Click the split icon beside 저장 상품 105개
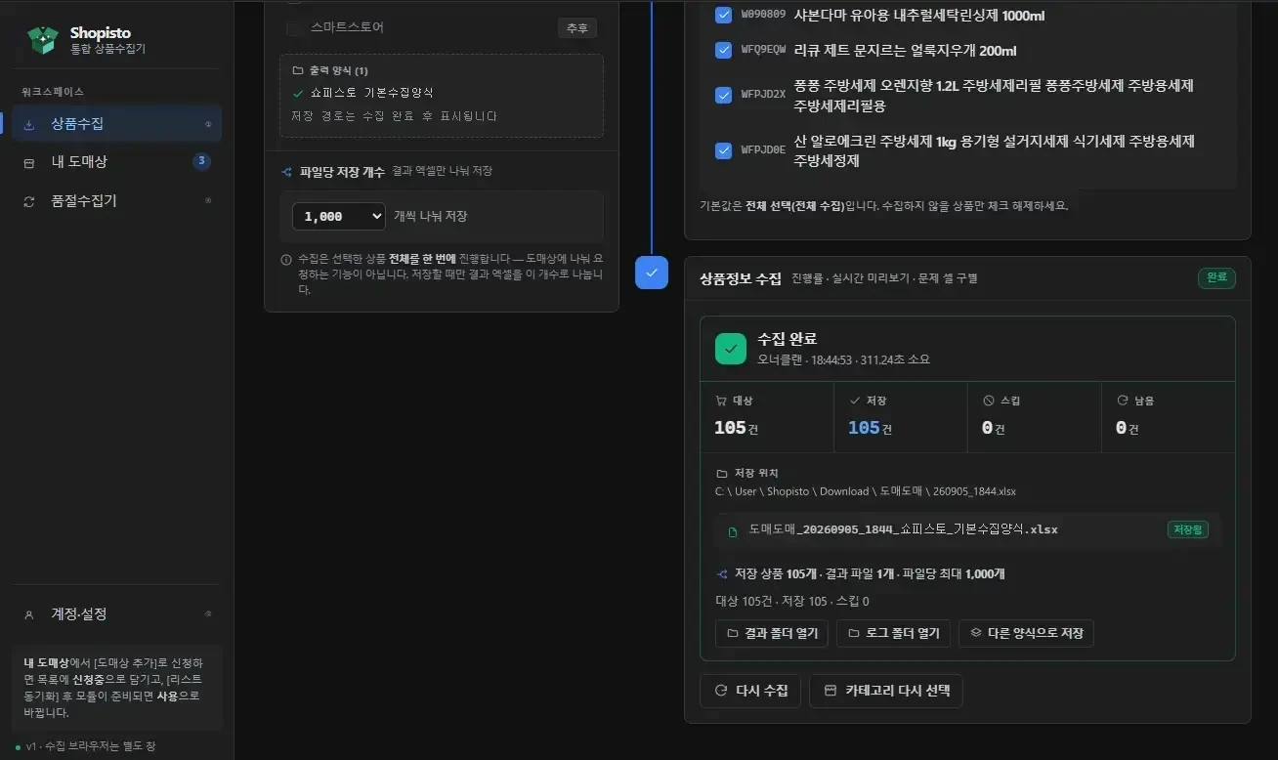The width and height of the screenshot is (1278, 760). pos(722,574)
